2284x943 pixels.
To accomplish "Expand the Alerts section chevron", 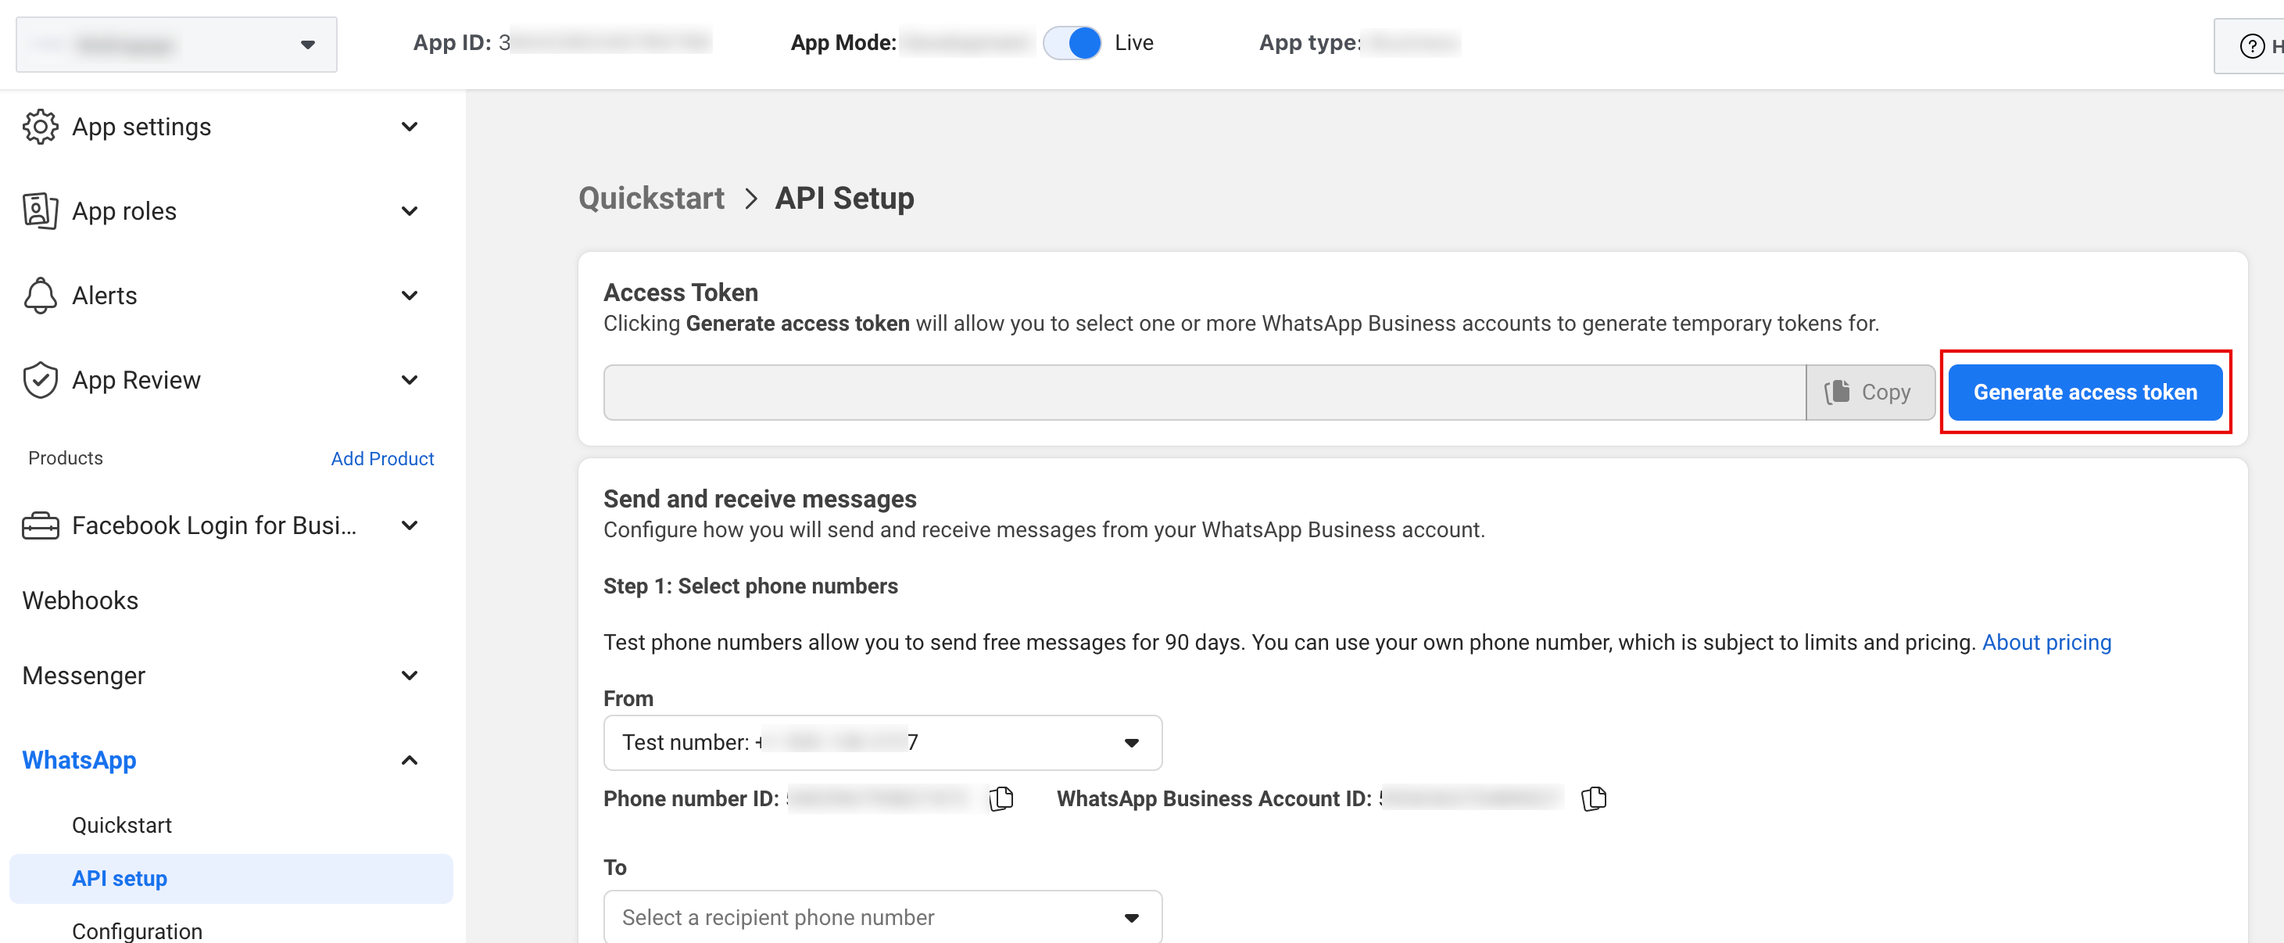I will (410, 296).
